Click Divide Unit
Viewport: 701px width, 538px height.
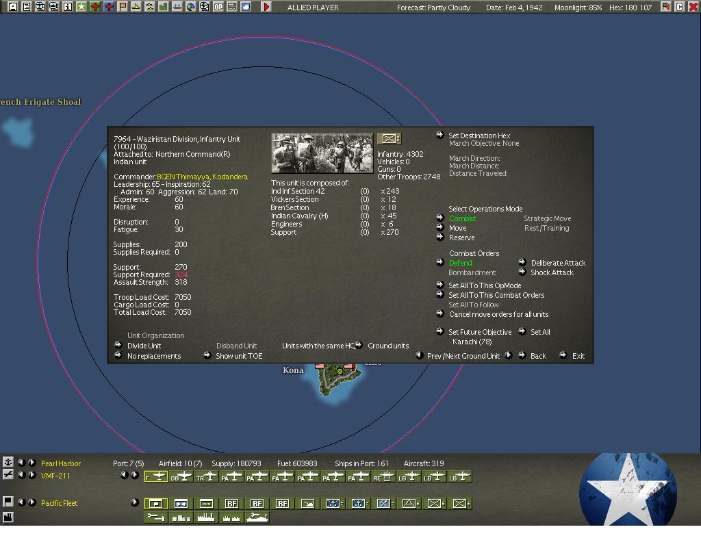(x=144, y=346)
